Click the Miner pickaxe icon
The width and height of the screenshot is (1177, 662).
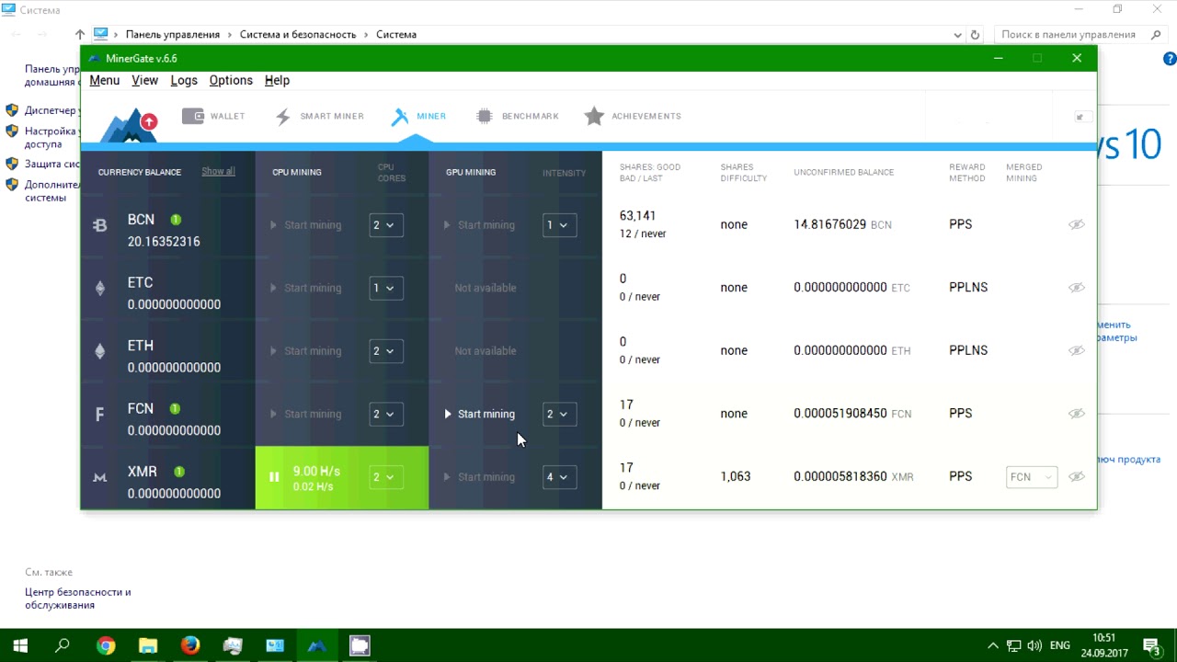(x=399, y=117)
